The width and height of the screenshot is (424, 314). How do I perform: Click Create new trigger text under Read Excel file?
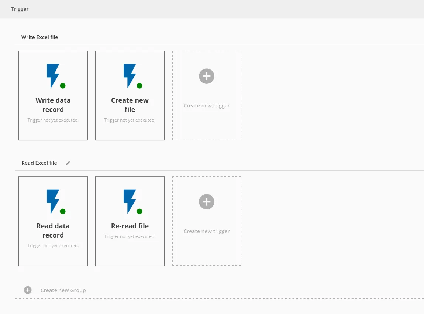click(x=207, y=231)
